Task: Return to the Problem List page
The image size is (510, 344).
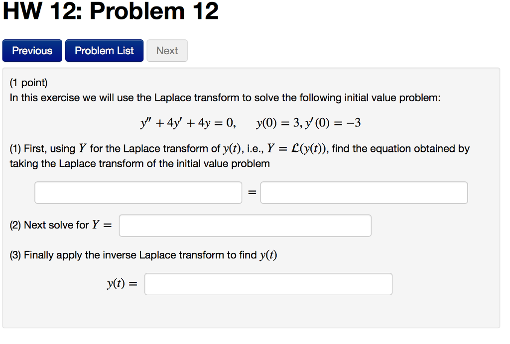Action: [x=104, y=50]
